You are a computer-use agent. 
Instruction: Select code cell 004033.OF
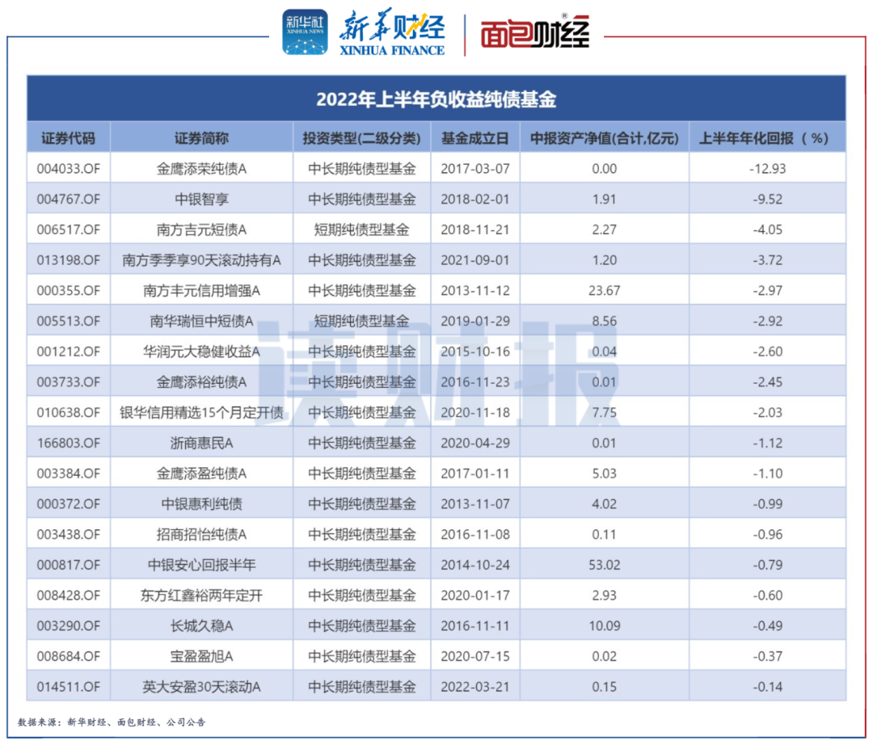pyautogui.click(x=69, y=169)
